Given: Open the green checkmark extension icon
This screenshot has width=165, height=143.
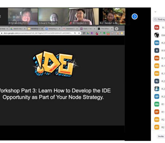Looking at the screenshot, I should [100, 33].
